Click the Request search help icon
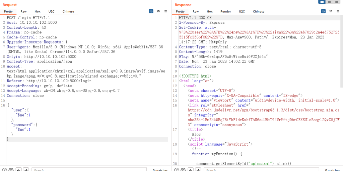 click(4, 170)
